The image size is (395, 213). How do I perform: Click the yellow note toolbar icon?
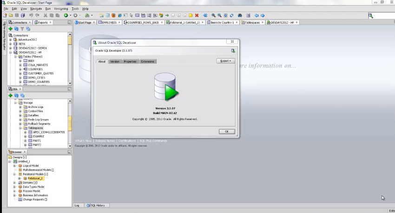point(191,15)
